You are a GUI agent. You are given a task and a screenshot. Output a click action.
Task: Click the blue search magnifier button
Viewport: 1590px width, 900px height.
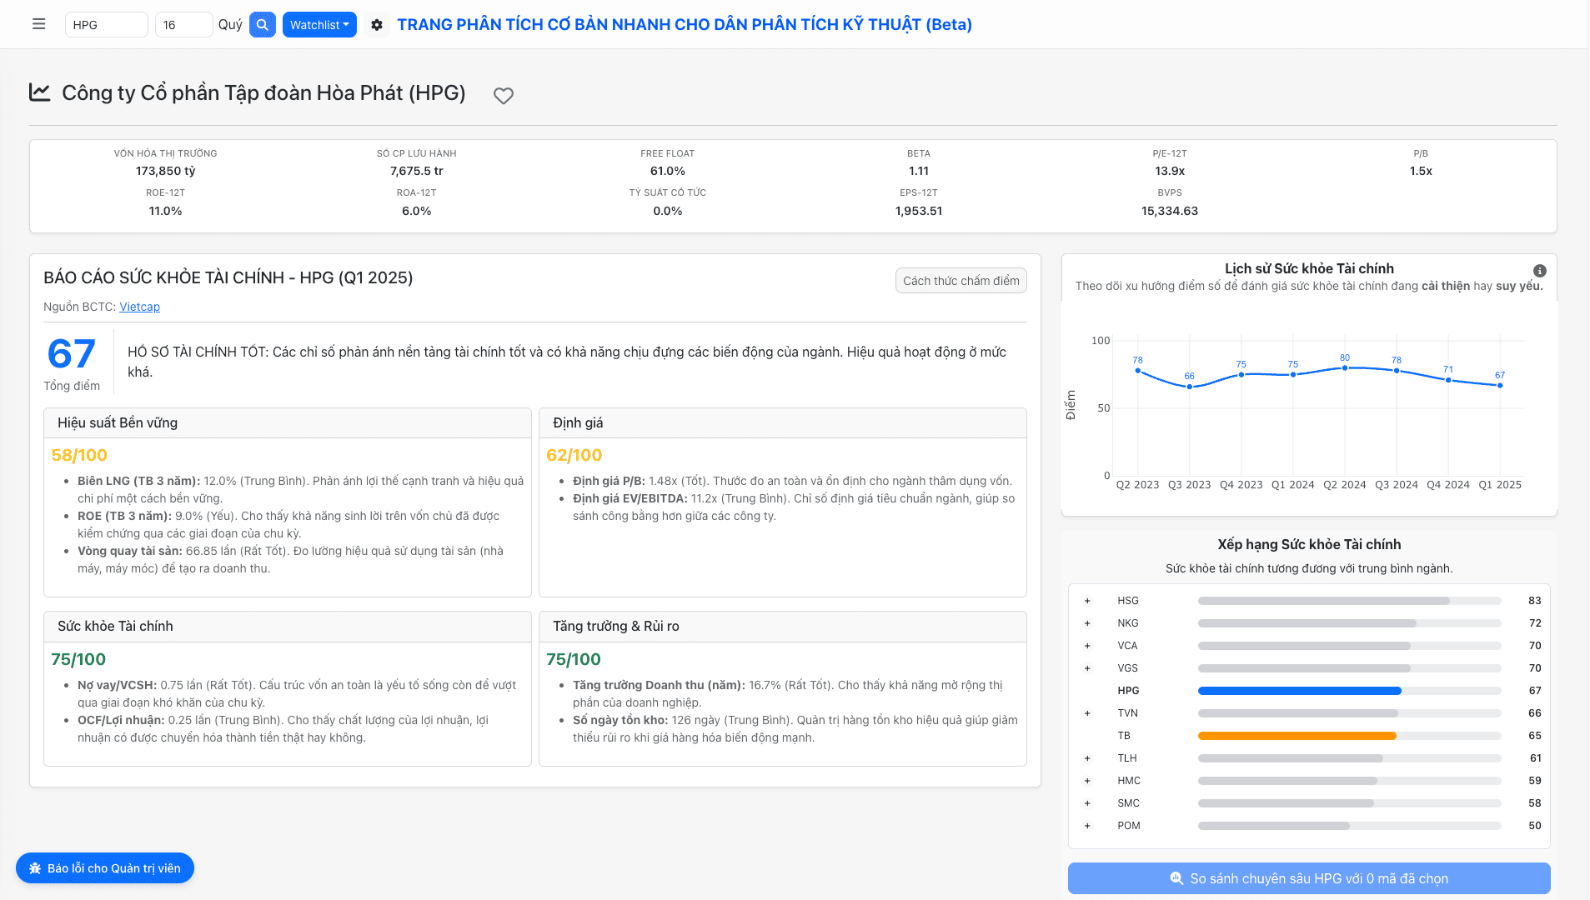coord(262,25)
